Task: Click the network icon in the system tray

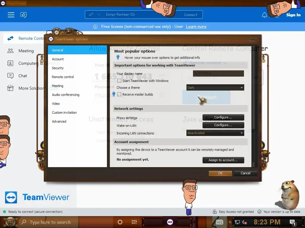Action: click(x=237, y=222)
